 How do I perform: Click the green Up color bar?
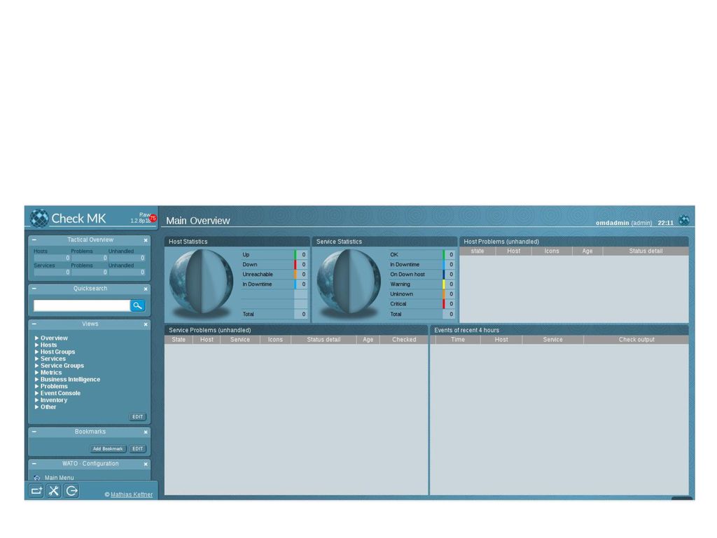coord(295,255)
